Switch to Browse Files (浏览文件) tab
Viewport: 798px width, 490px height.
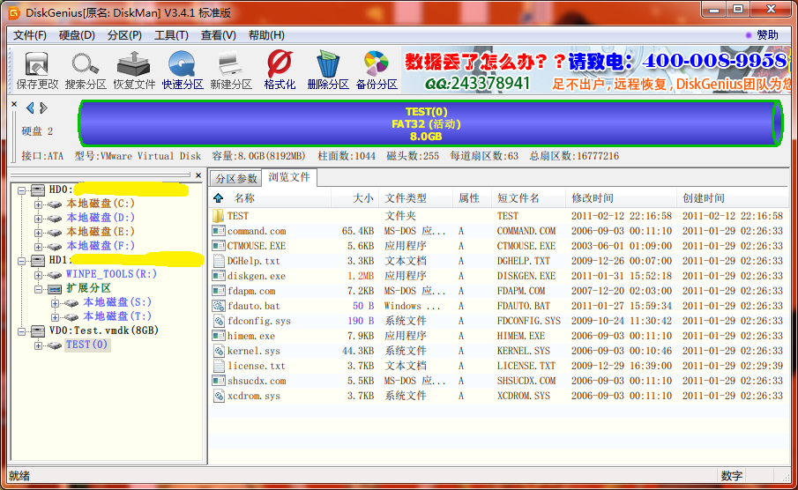click(289, 177)
